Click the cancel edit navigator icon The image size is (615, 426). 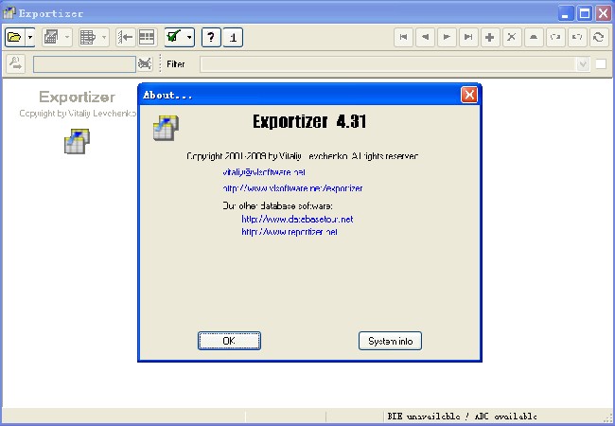577,37
